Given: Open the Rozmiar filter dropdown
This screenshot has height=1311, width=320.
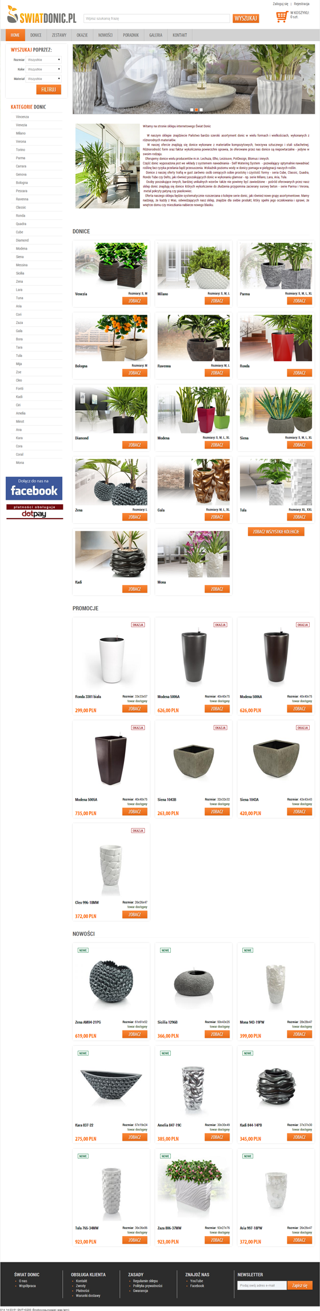Looking at the screenshot, I should 44,59.
